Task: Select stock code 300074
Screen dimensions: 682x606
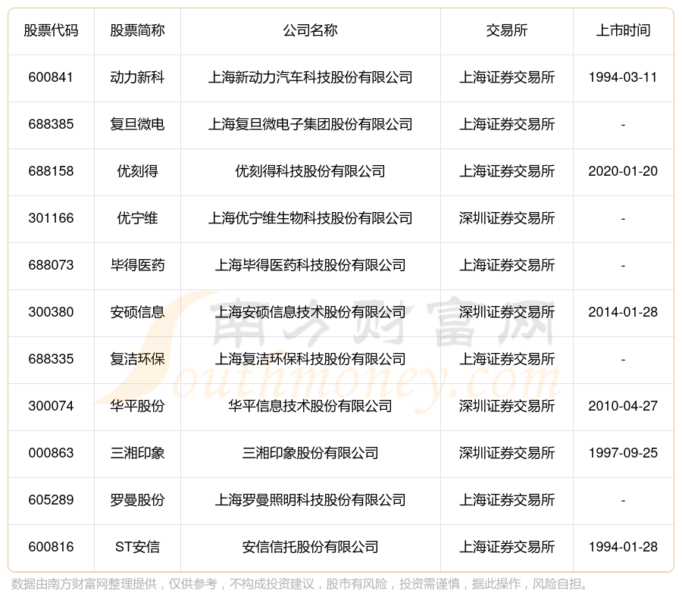Action: pos(51,406)
